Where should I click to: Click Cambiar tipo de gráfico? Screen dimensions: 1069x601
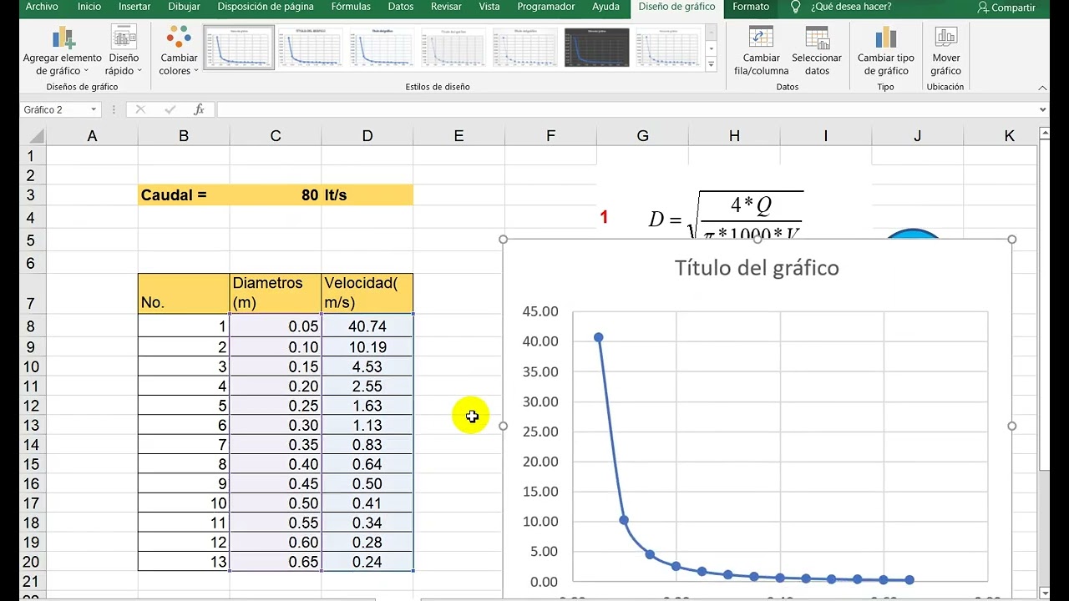tap(885, 51)
